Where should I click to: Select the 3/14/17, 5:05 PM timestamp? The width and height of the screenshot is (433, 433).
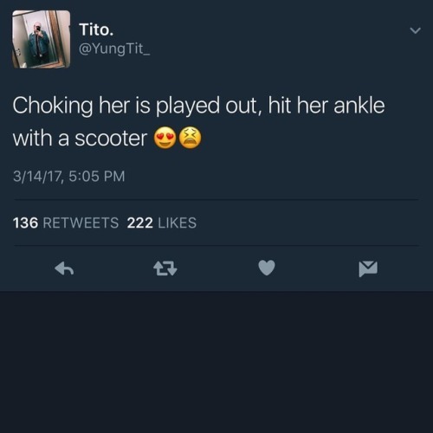69,176
